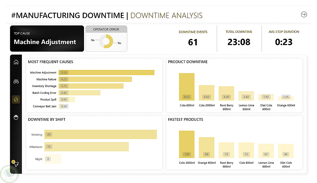Select the Cola 600ml column in Product Downtime

(187, 87)
